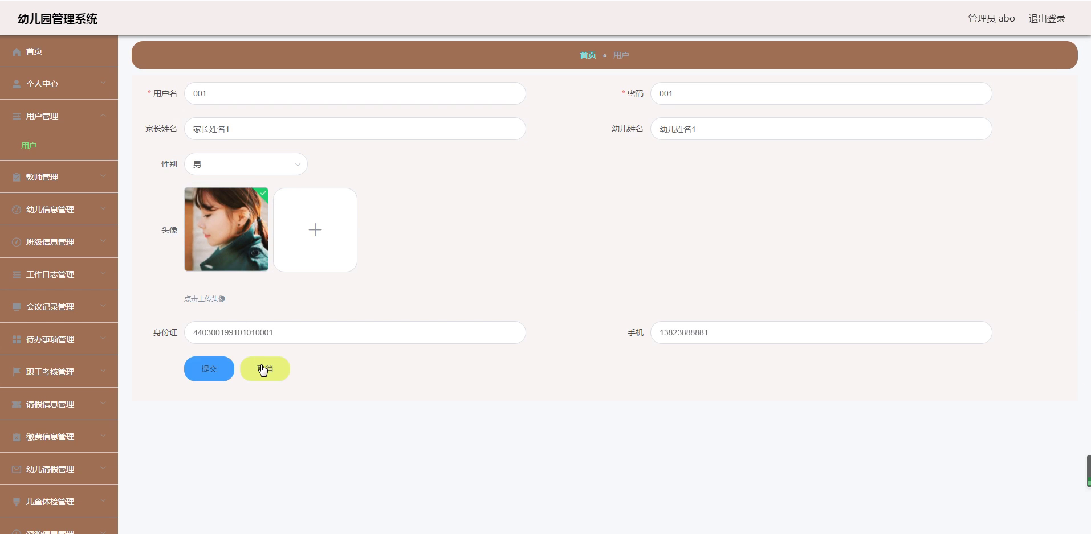Image resolution: width=1091 pixels, height=534 pixels.
Task: Click the 手机 input field
Action: point(821,332)
